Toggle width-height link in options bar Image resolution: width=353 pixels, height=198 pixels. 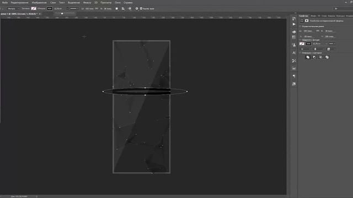pos(97,9)
